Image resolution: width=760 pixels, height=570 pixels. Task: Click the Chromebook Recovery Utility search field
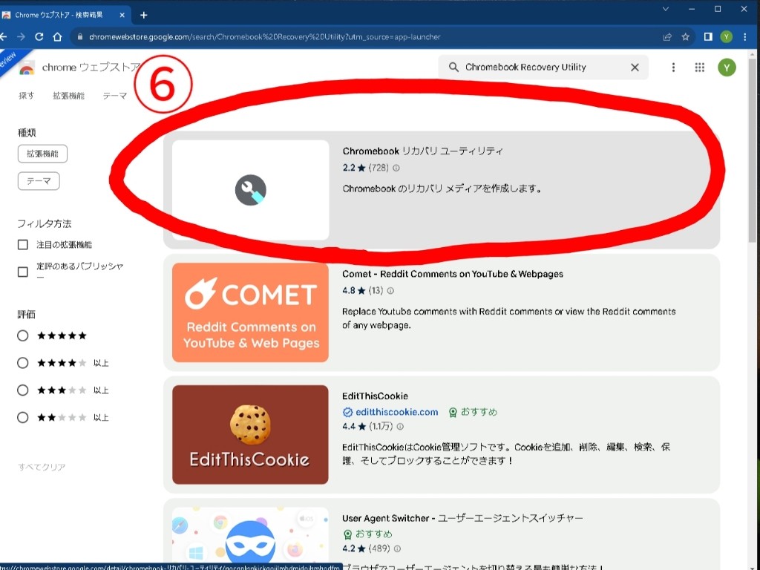[x=543, y=68]
